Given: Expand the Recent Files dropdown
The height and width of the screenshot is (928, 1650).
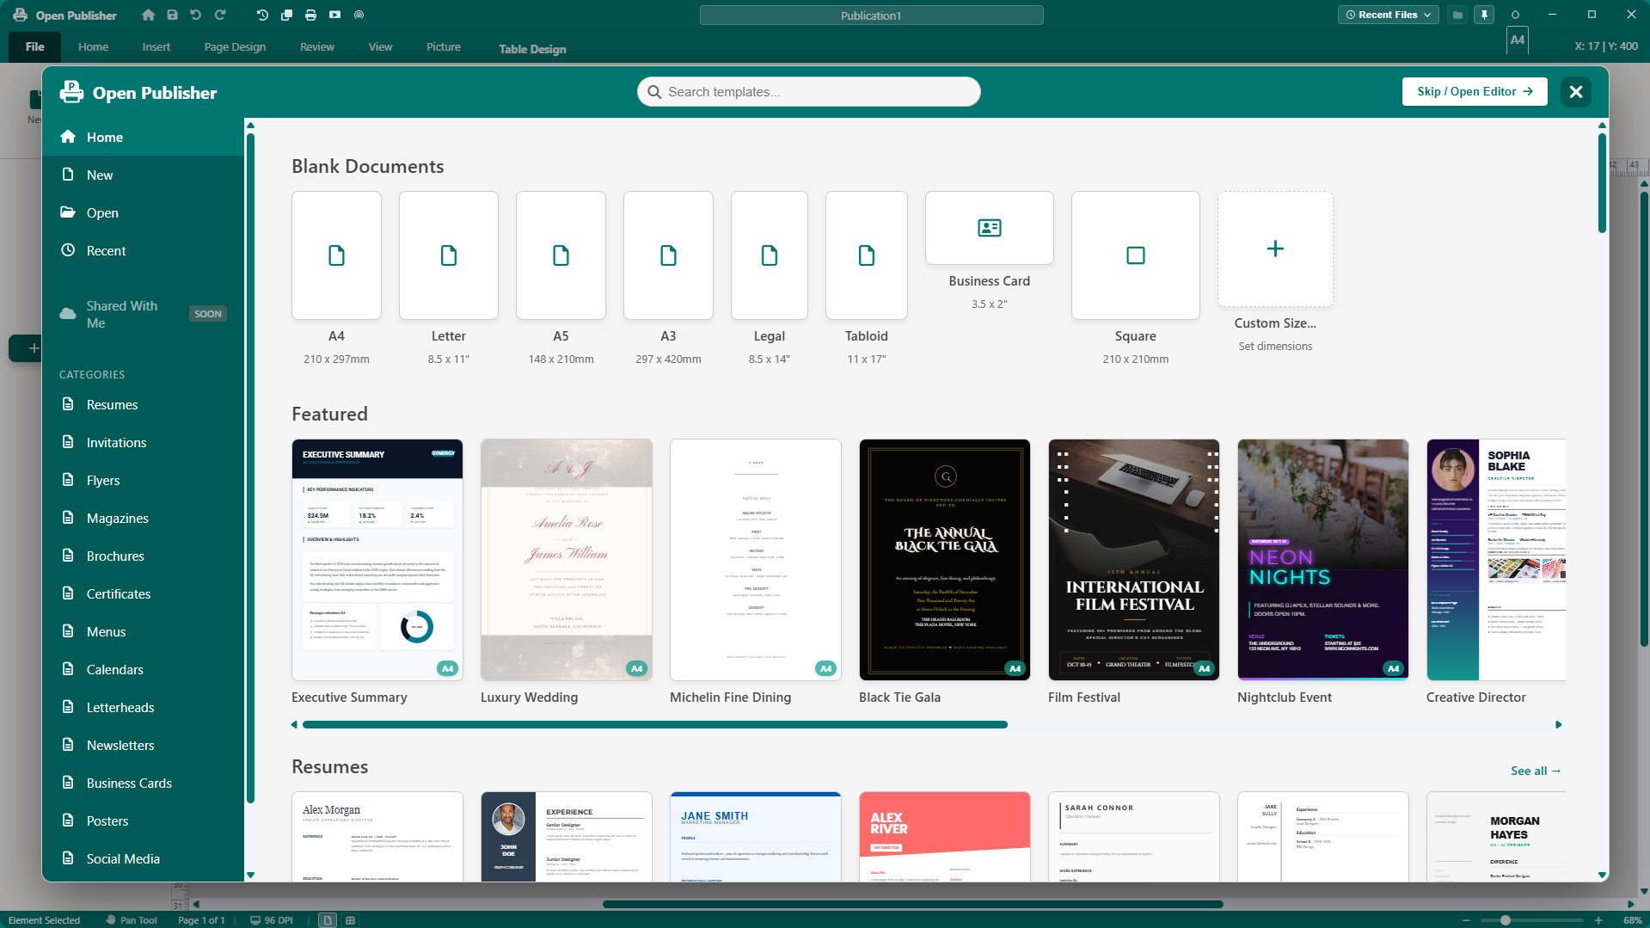Looking at the screenshot, I should pos(1388,15).
